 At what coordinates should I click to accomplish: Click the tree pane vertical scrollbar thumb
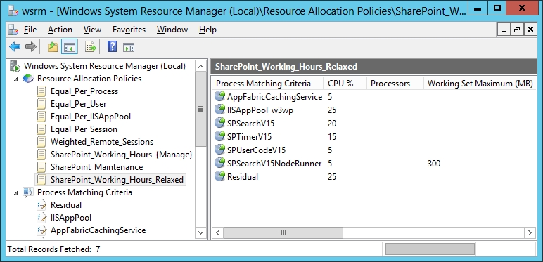click(200, 109)
